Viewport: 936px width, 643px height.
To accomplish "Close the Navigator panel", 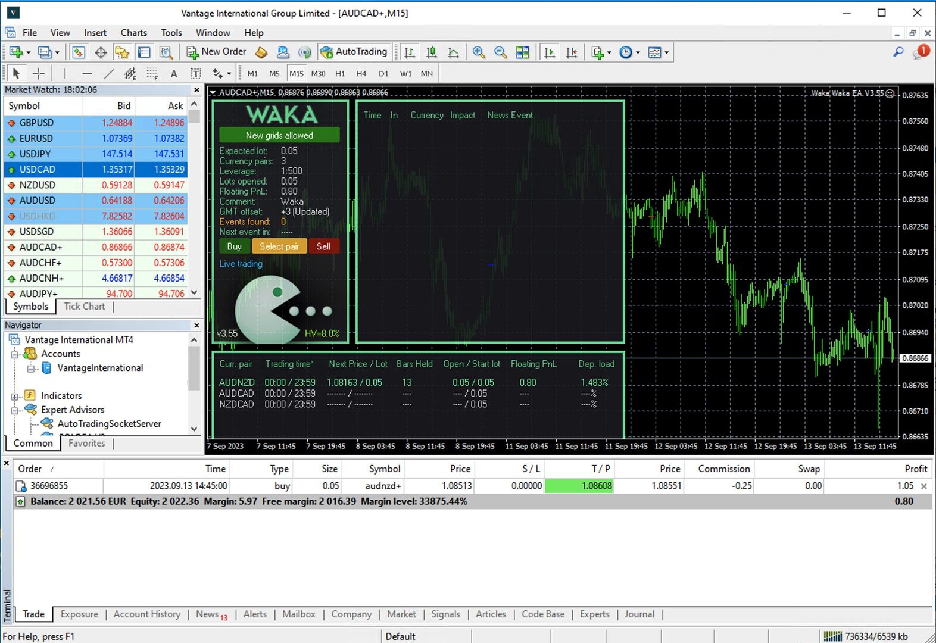I will pyautogui.click(x=196, y=326).
